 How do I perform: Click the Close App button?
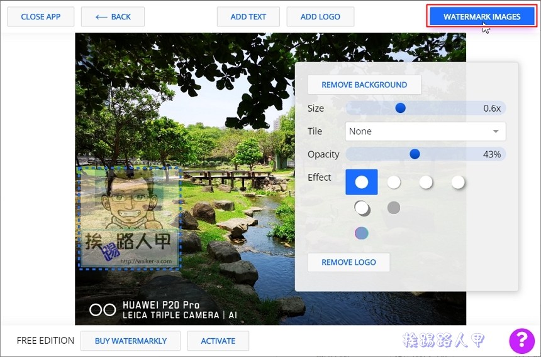click(x=41, y=16)
